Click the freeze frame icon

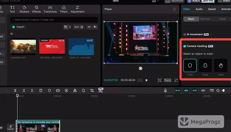click(x=58, y=91)
